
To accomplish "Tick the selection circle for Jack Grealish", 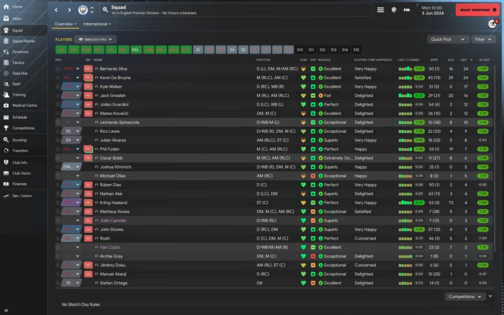I will pos(58,95).
